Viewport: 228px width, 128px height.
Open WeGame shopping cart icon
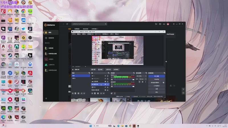pos(183,89)
